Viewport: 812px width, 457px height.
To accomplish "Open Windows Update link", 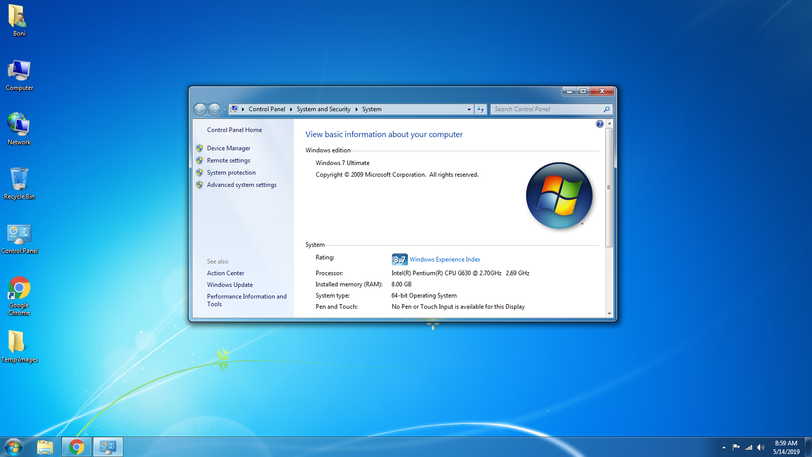I will (230, 285).
